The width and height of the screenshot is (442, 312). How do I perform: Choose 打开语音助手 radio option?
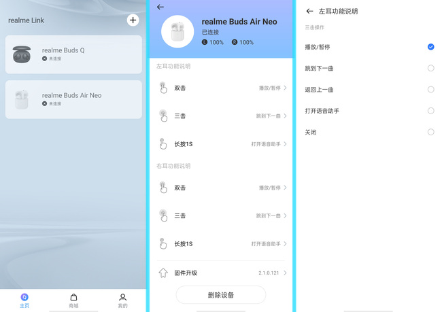pyautogui.click(x=430, y=111)
